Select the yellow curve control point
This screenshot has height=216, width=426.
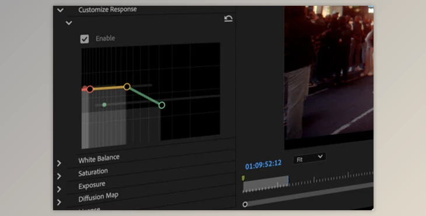[x=127, y=86]
